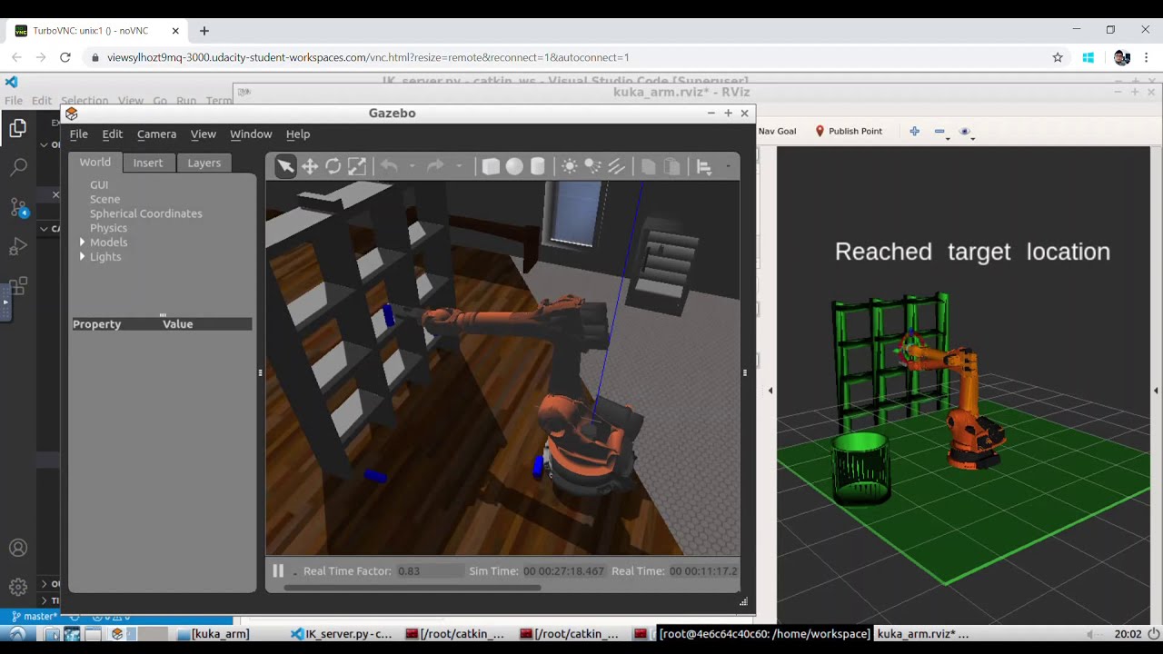Image resolution: width=1163 pixels, height=654 pixels.
Task: Open Gazebo Window menu
Action: click(251, 134)
